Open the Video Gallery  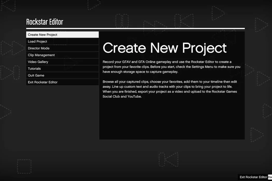(x=62, y=62)
